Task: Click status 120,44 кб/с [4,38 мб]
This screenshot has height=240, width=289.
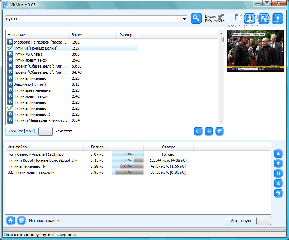Action: point(168,160)
